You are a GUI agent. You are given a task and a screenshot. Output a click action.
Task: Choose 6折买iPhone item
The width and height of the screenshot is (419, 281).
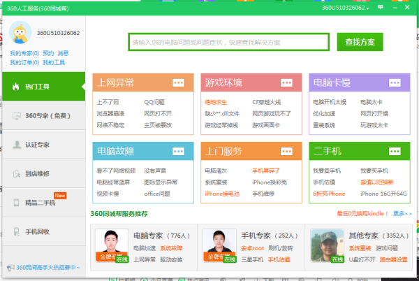click(x=329, y=194)
